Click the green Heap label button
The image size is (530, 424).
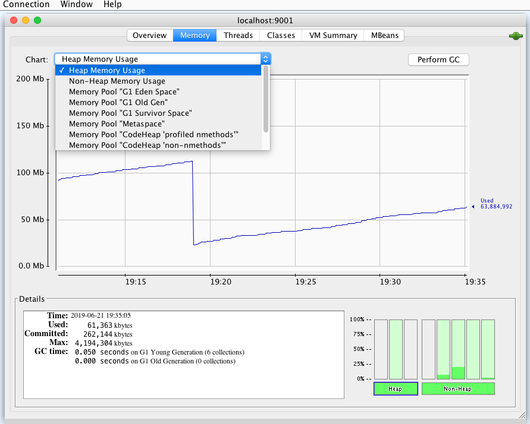(395, 389)
